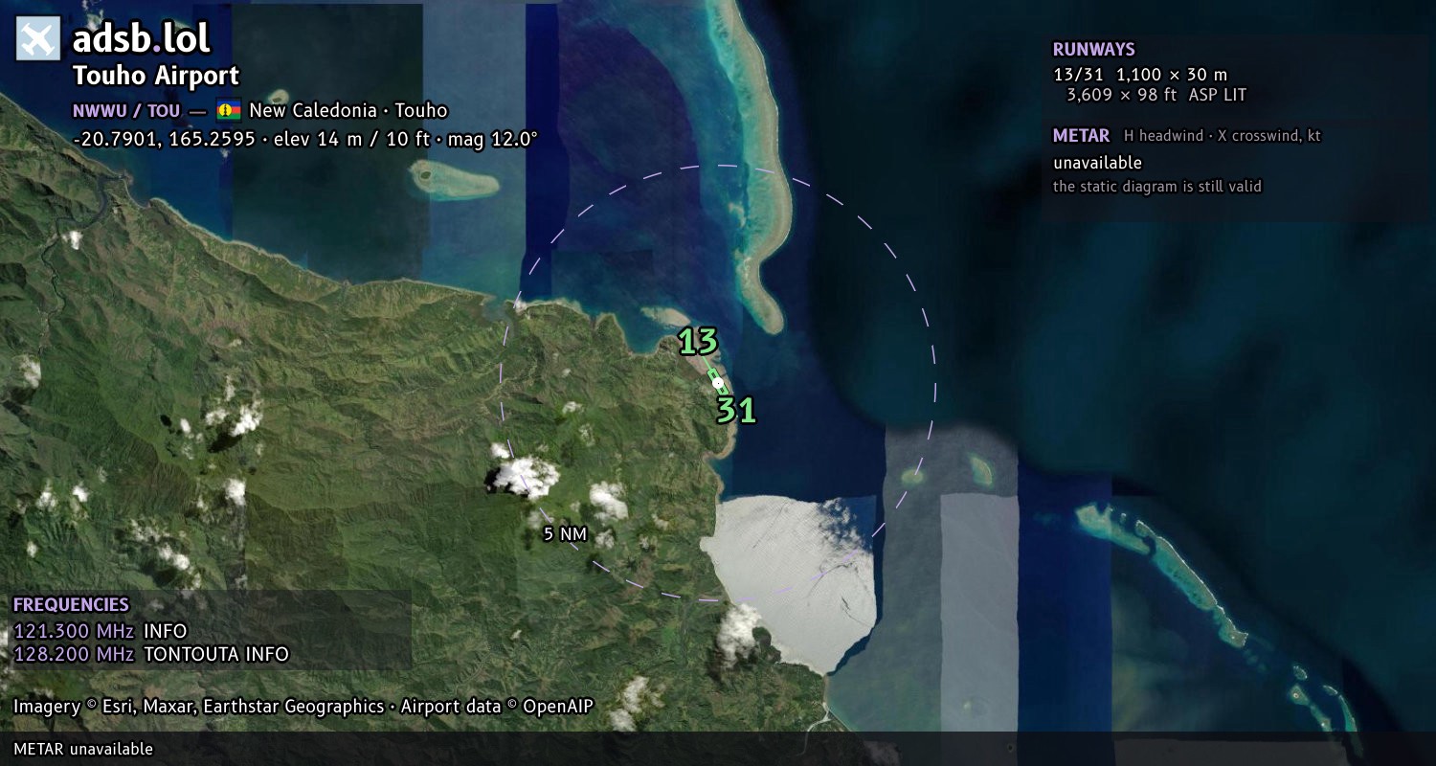Click the 5 NM range ring label
1436x766 pixels.
[x=565, y=534]
